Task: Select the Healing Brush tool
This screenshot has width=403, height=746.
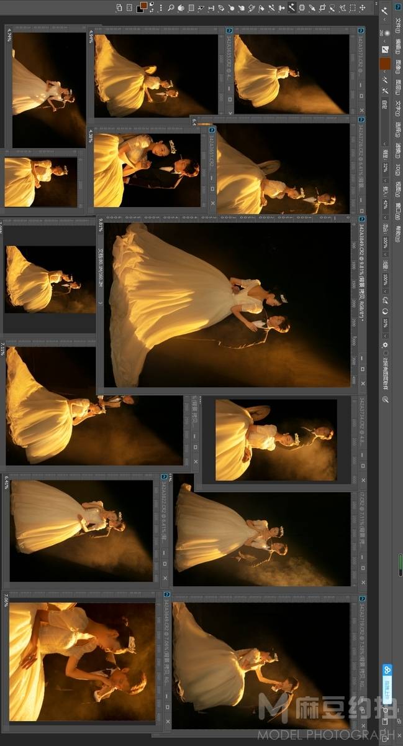Action: [x=302, y=8]
